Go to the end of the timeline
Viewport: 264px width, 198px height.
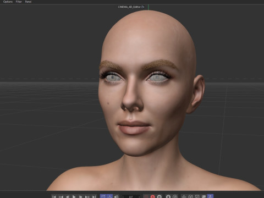point(94,196)
